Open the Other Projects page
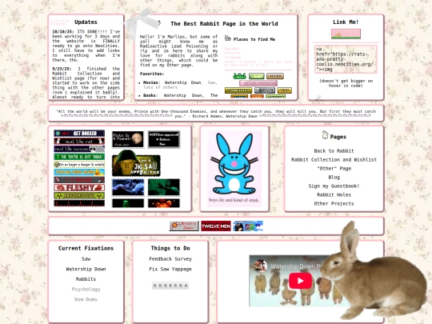Image resolution: width=432 pixels, height=324 pixels. [x=334, y=204]
